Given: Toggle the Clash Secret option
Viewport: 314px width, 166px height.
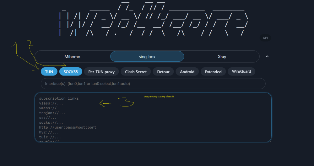Looking at the screenshot, I should (136, 72).
